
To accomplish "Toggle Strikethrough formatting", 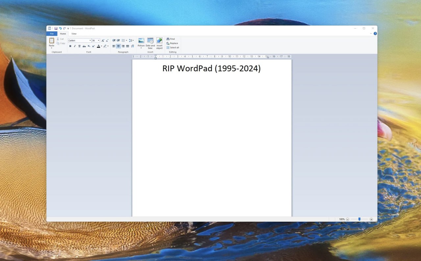I will click(x=84, y=46).
